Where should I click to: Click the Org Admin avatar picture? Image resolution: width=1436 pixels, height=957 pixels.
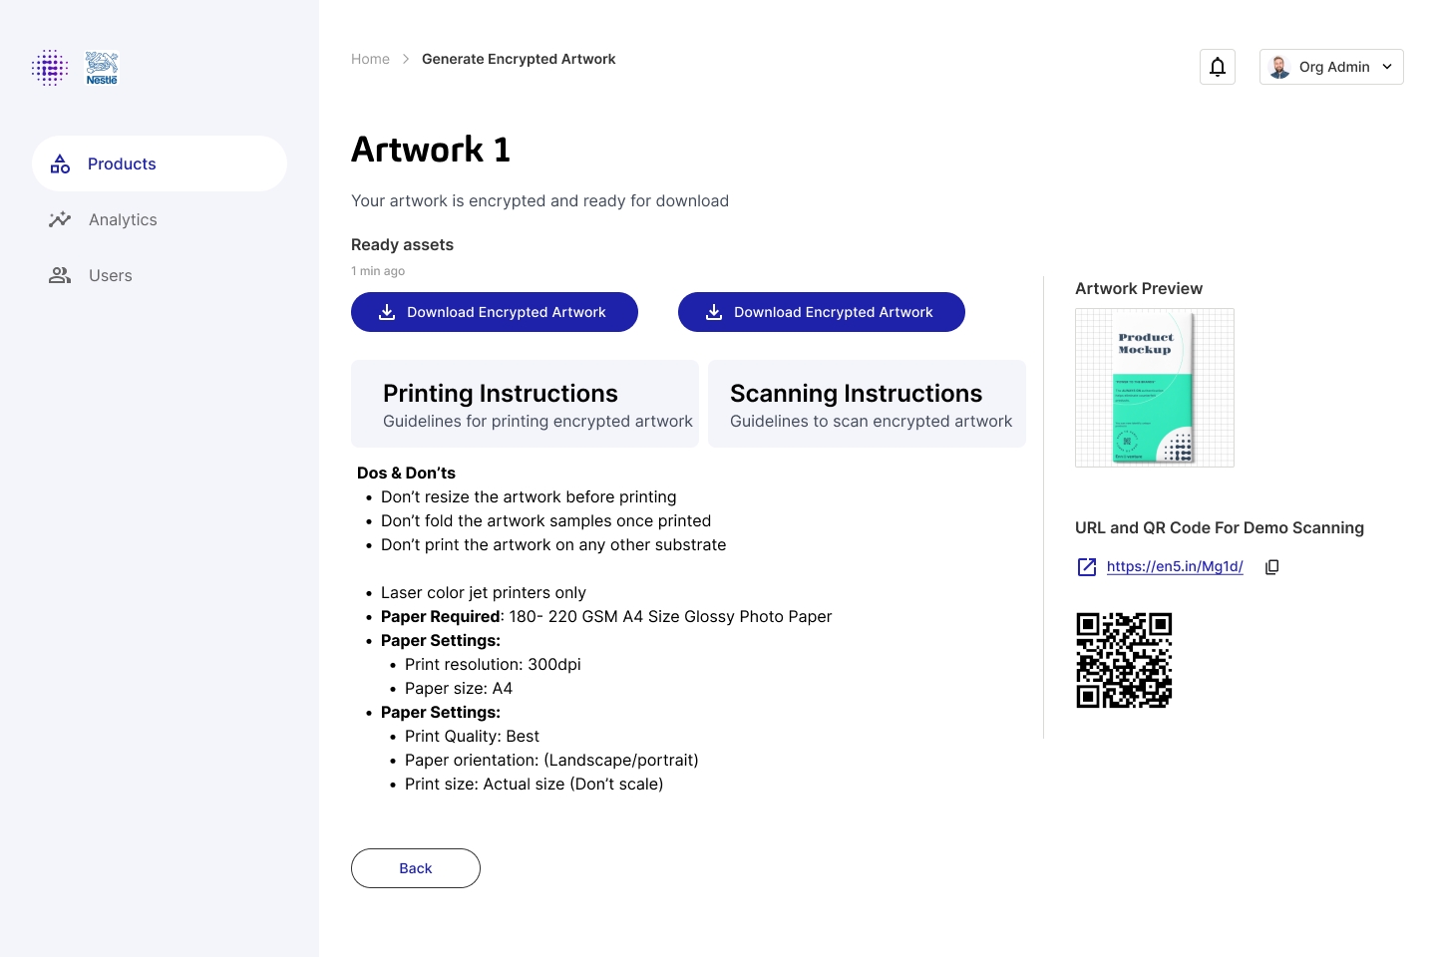[1279, 67]
